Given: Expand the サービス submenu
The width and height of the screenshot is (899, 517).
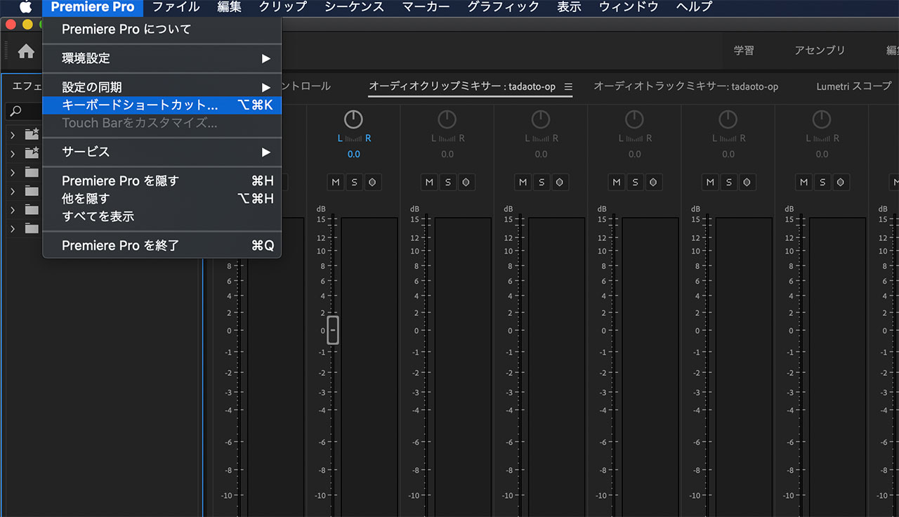Looking at the screenshot, I should [162, 152].
